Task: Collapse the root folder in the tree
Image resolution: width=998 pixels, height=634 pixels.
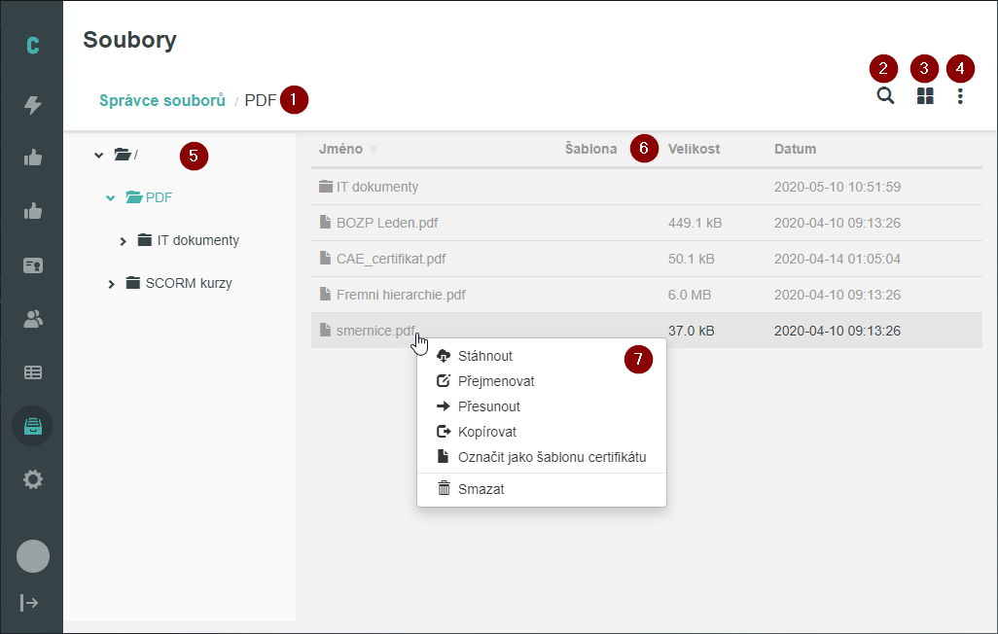Action: click(98, 154)
